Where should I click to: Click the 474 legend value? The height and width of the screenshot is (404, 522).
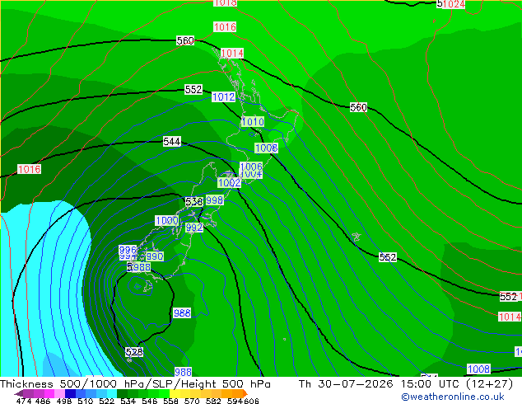pyautogui.click(x=23, y=401)
